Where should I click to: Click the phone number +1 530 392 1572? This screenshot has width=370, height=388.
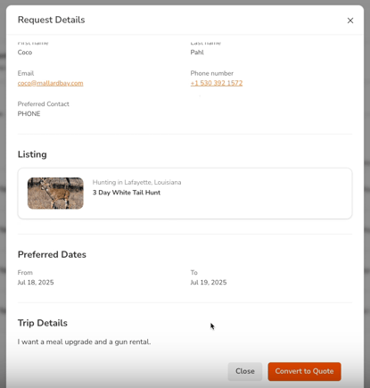pos(217,83)
